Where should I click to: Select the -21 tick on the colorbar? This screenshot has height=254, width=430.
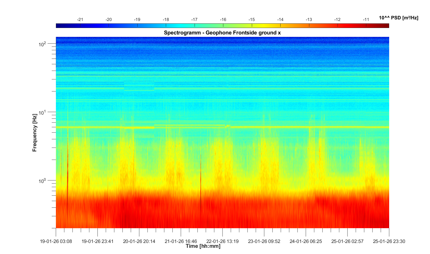[x=80, y=20]
